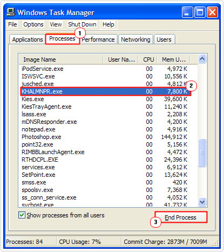Screen dimensions: 224x252
Task: Select the notepad.exe process
Action: (104, 129)
